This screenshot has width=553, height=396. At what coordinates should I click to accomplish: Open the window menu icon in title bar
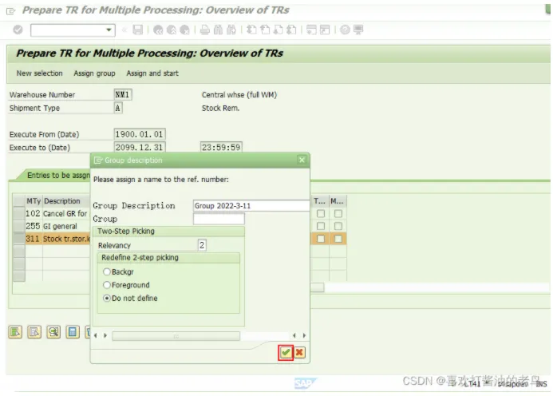tap(11, 11)
